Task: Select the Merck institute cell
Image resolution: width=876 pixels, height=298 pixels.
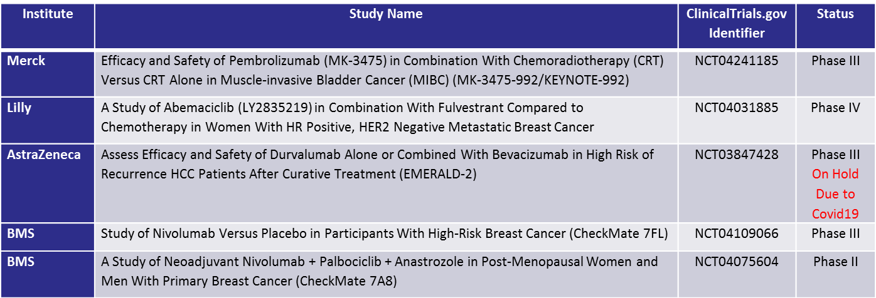Action: [x=48, y=73]
